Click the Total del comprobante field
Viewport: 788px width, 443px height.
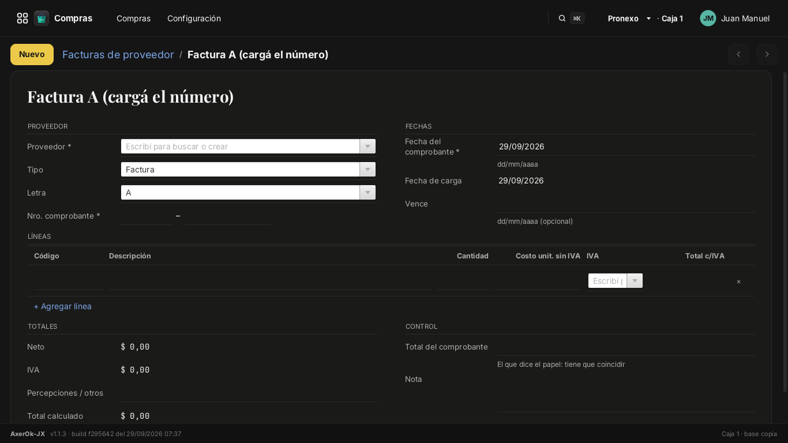pyautogui.click(x=626, y=347)
